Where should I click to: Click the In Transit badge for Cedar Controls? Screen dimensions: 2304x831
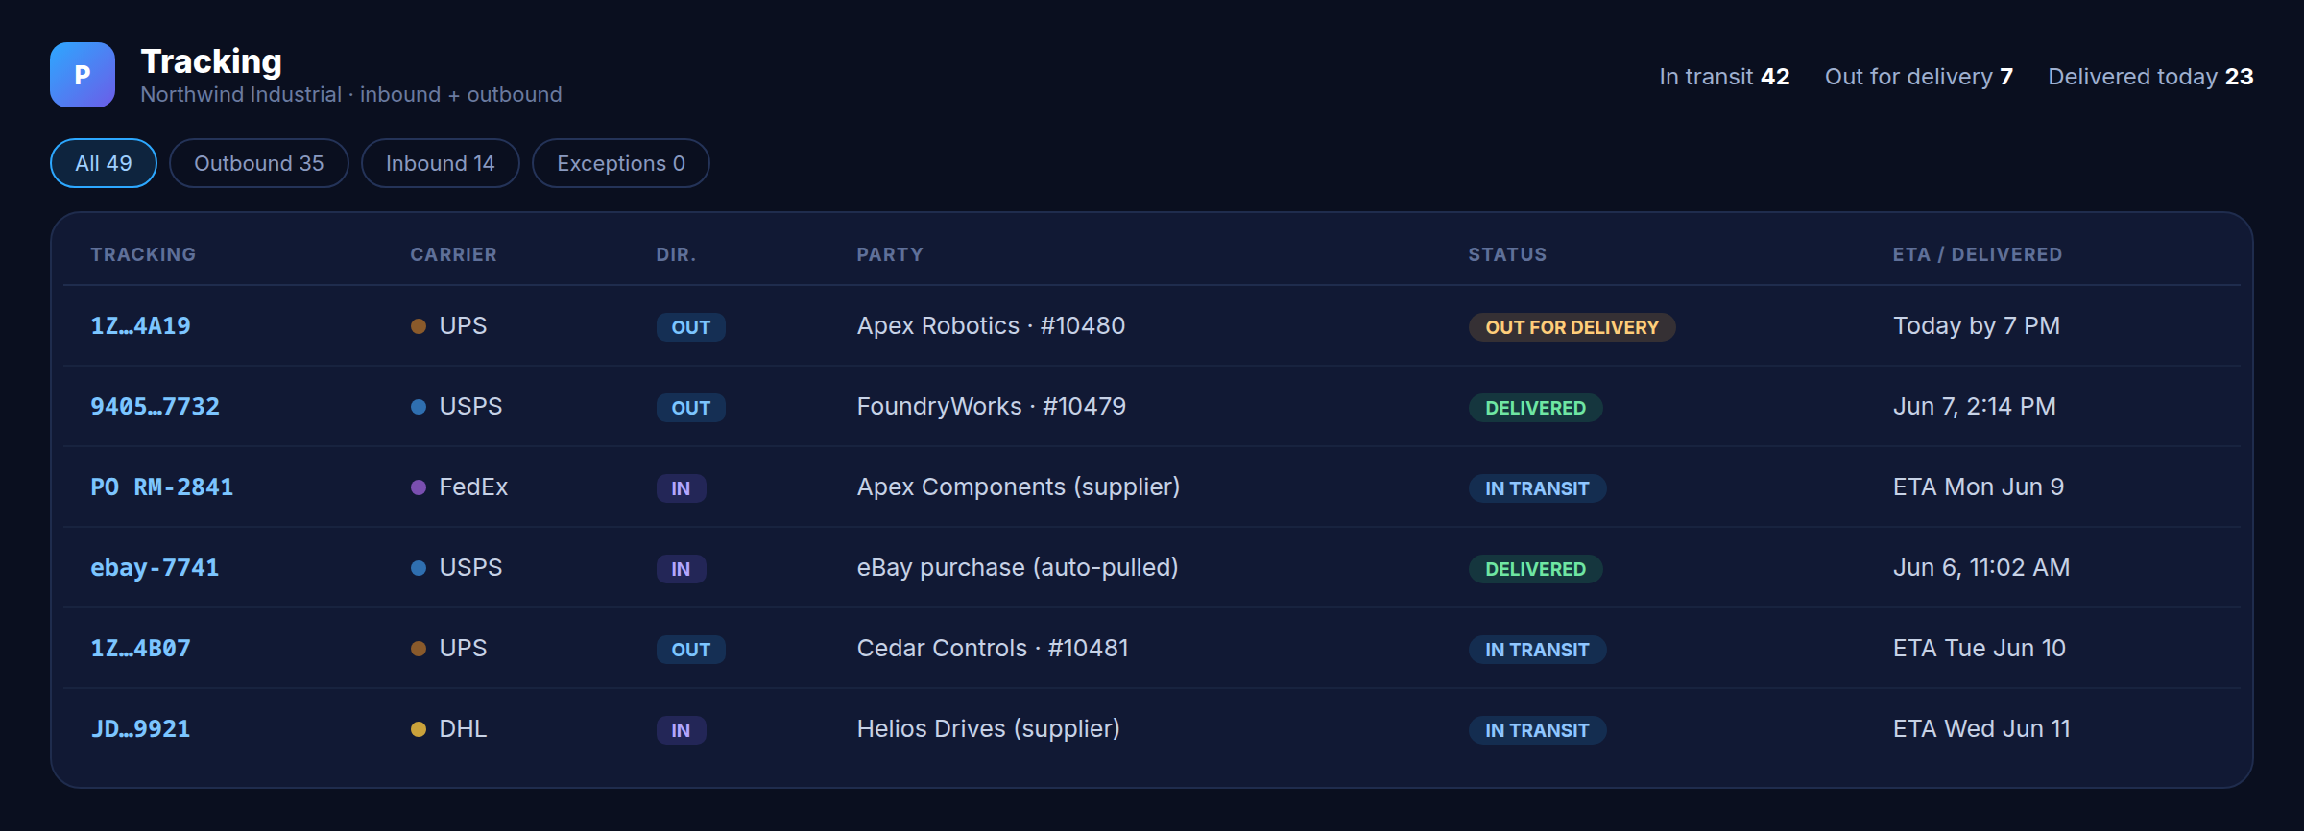[x=1537, y=650]
